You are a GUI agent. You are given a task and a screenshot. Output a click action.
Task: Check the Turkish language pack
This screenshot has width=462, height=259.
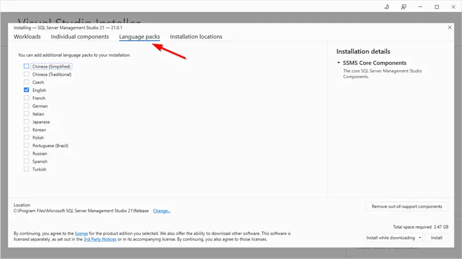click(x=27, y=169)
